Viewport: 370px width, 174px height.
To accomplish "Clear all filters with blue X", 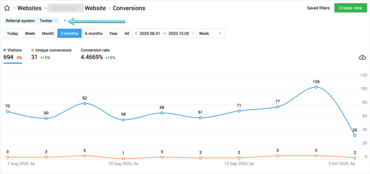I will coord(65,21).
